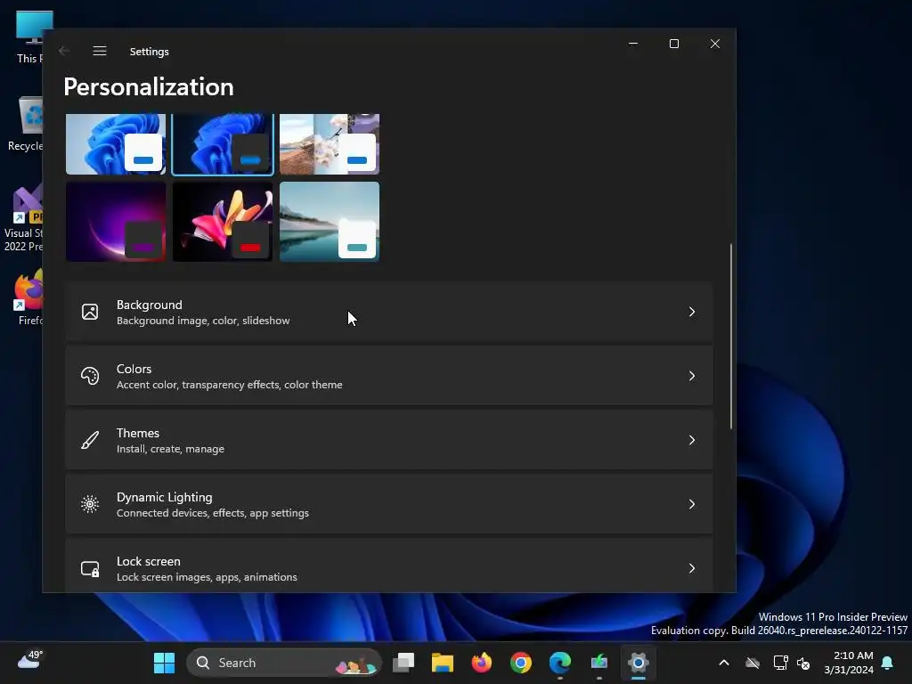
Task: Open Accent color, transparency effects settings
Action: (389, 376)
